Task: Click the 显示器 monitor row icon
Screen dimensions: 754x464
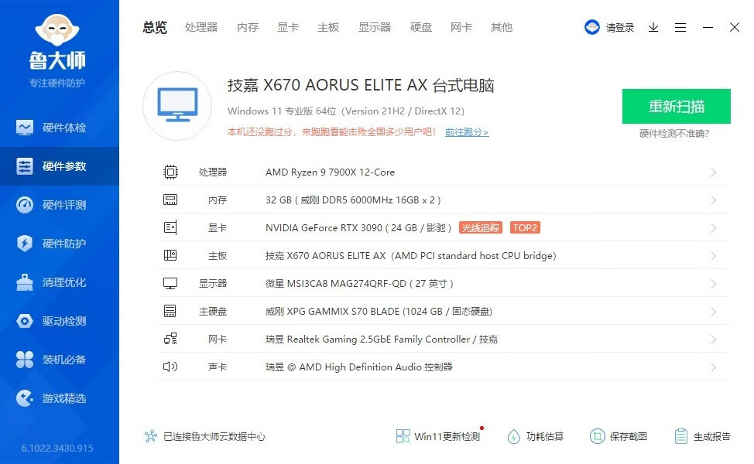Action: (x=170, y=283)
